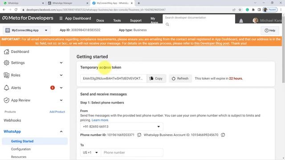Viewport: 285px width, 160px height.
Task: Click the red alerts count badge
Action: (53, 88)
